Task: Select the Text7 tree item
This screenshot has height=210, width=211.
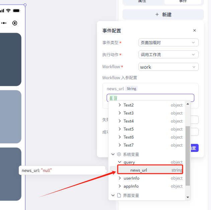Action: pyautogui.click(x=129, y=145)
